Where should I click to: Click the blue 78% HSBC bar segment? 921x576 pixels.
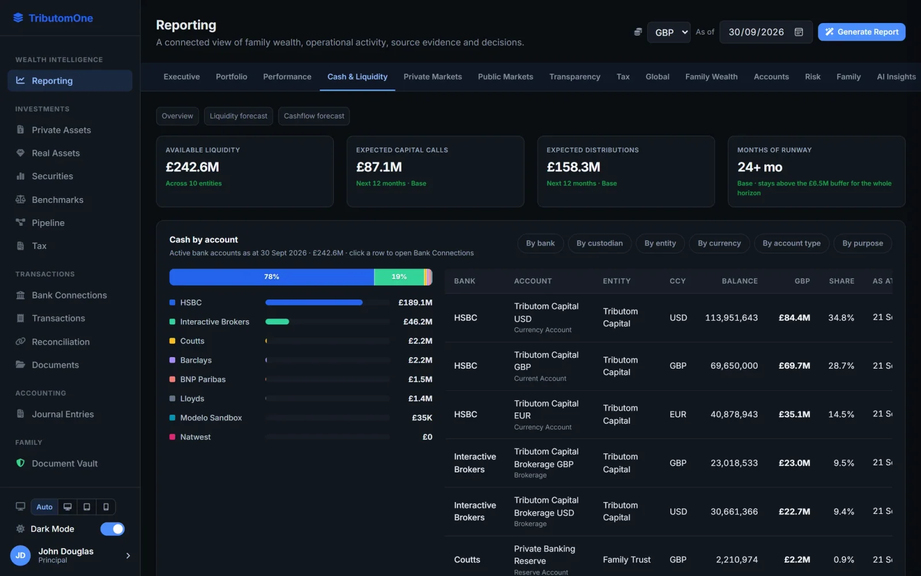pyautogui.click(x=272, y=277)
